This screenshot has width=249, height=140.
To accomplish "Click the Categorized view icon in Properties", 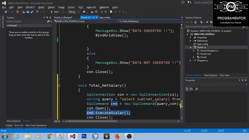I will [x=187, y=89].
